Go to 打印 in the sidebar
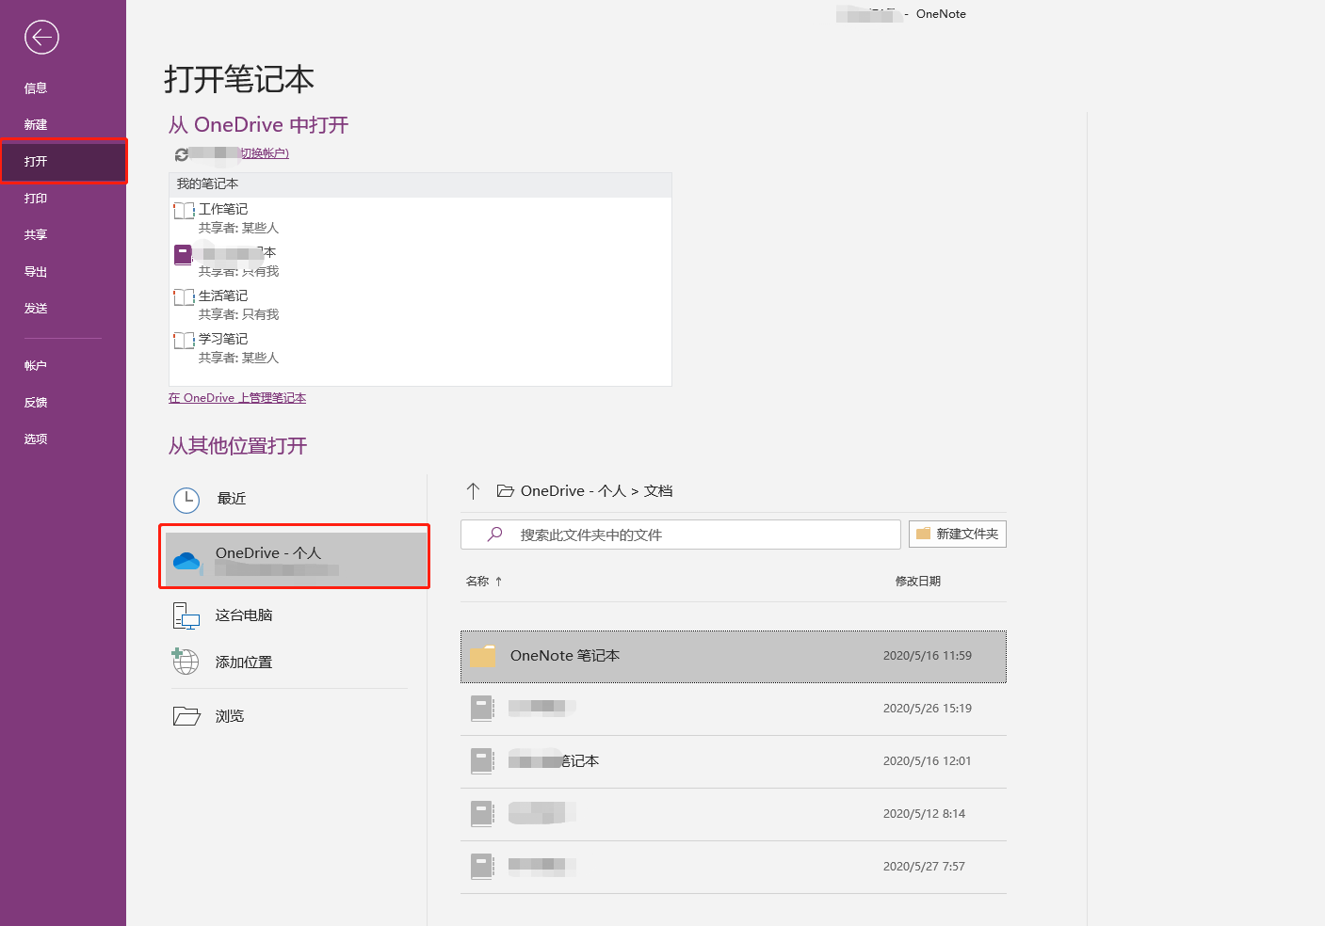1325x926 pixels. pyautogui.click(x=36, y=199)
